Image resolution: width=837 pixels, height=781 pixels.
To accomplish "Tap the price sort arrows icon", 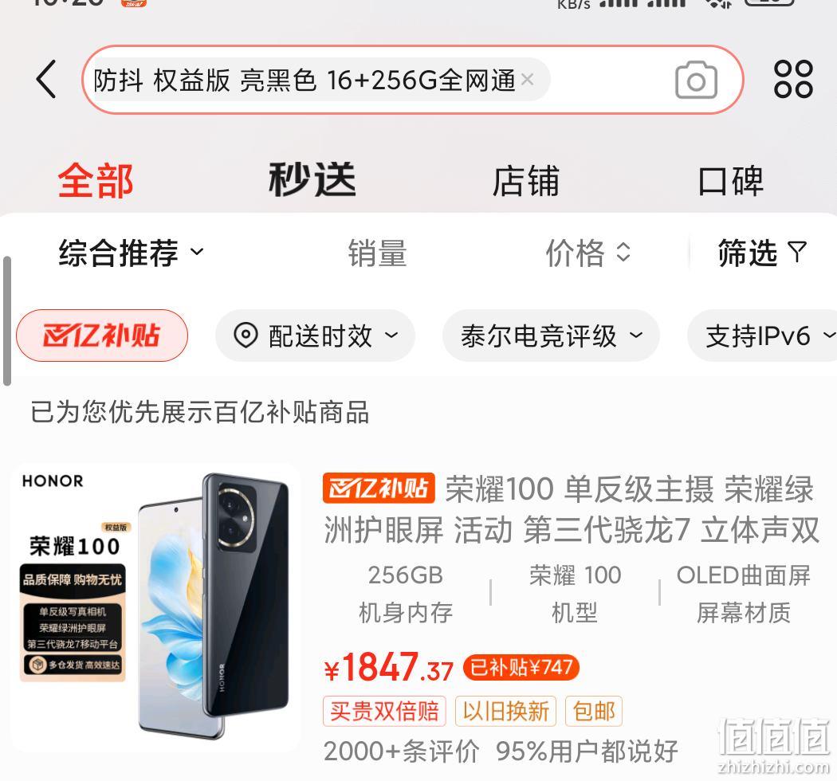I will (x=623, y=252).
